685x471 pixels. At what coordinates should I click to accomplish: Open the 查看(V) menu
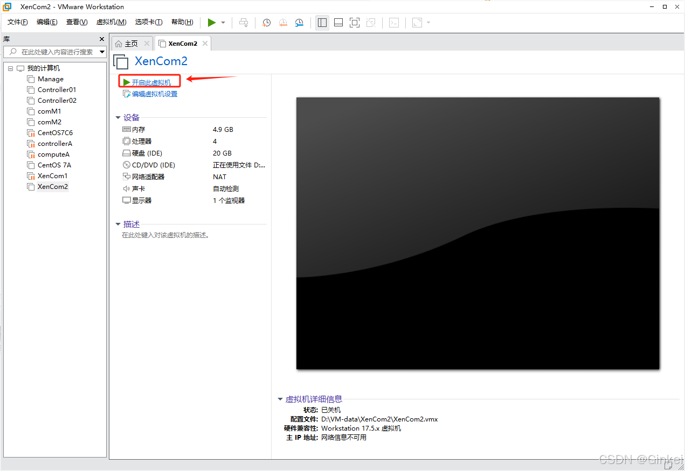[77, 22]
